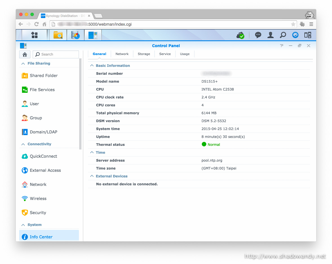Screen dimensions: 332x264
Task: Open notifications speech bubble icon
Action: pyautogui.click(x=258, y=35)
